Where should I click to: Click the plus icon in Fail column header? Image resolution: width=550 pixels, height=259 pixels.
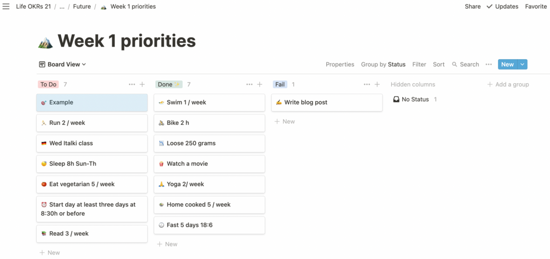377,84
